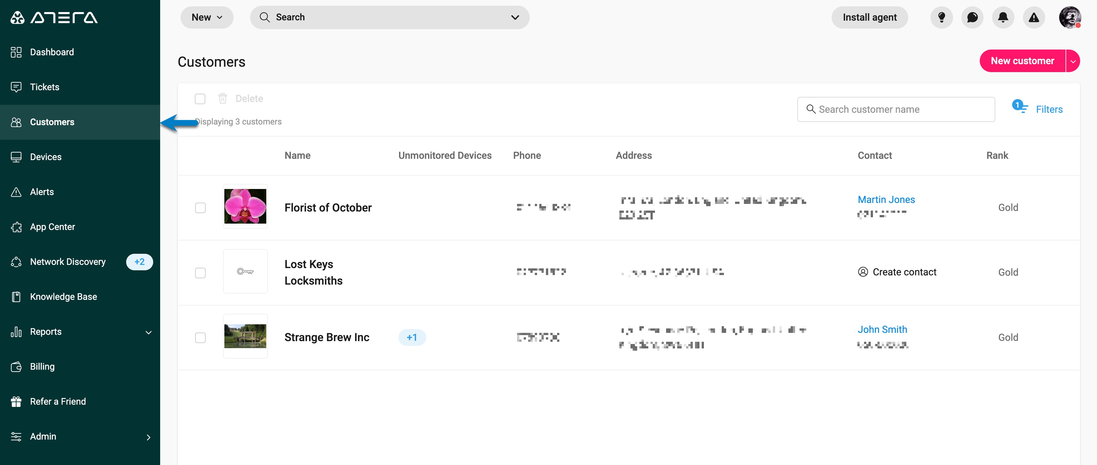Click Search customer name input field

896,110
